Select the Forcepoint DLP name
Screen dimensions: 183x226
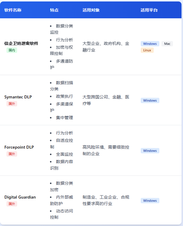click(19, 147)
